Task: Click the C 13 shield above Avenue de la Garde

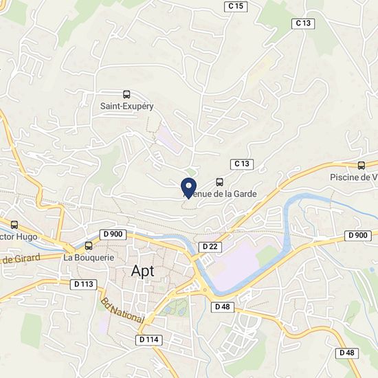Action: click(242, 164)
